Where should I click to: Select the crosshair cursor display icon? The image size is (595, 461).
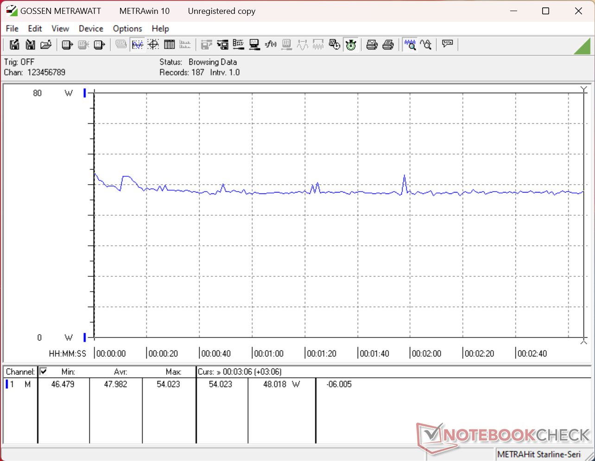(153, 44)
